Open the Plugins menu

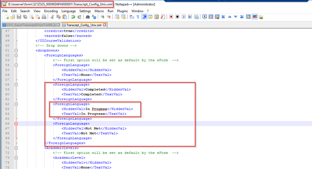122,11
